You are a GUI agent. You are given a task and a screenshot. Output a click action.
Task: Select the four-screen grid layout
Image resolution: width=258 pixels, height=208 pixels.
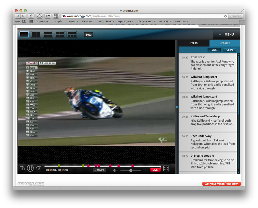pos(60,34)
